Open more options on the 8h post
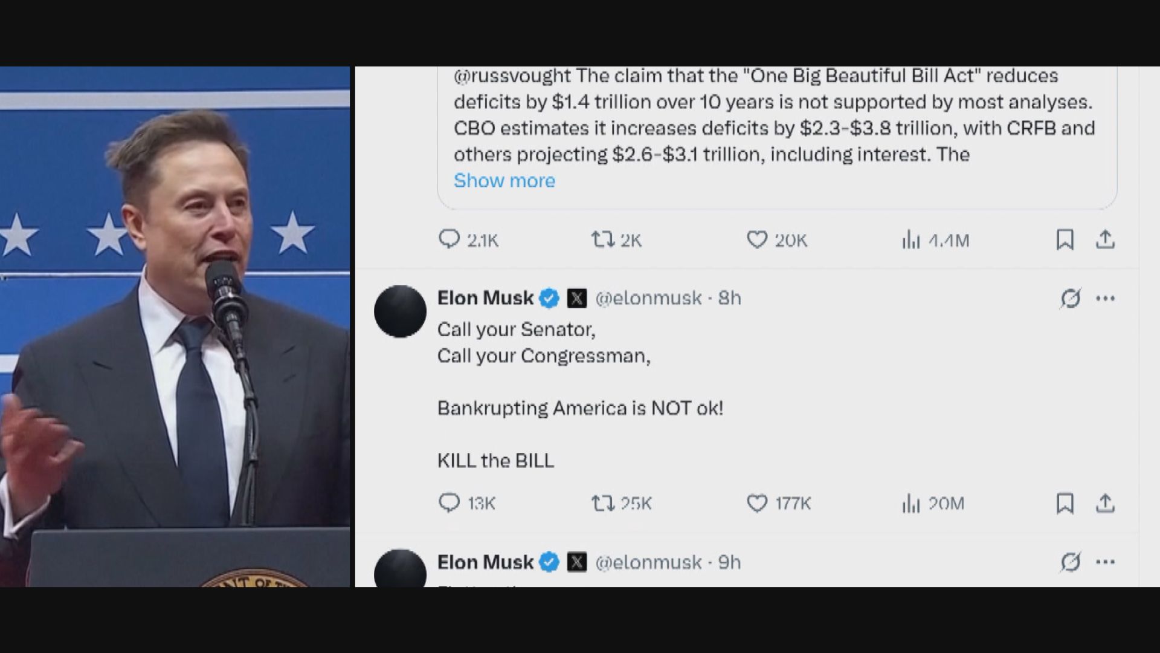Viewport: 1160px width, 653px height. tap(1105, 298)
